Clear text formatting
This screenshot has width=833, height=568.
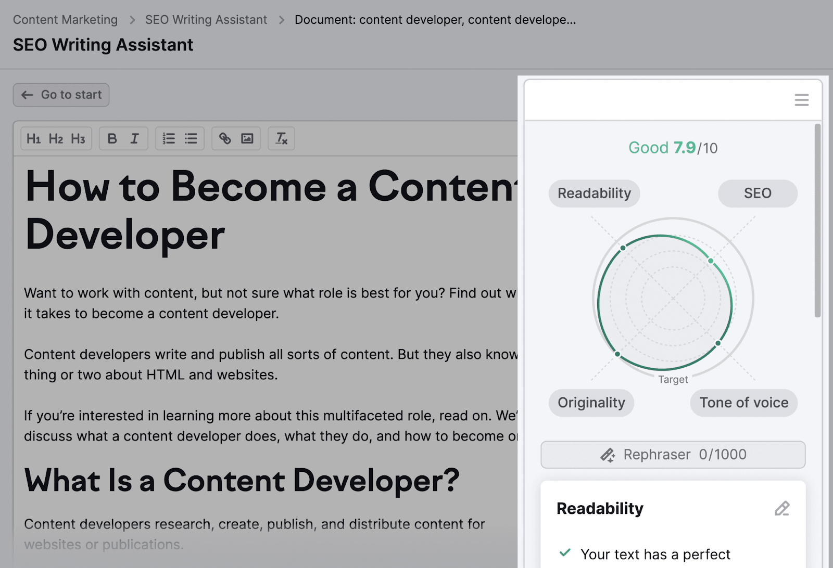(281, 139)
